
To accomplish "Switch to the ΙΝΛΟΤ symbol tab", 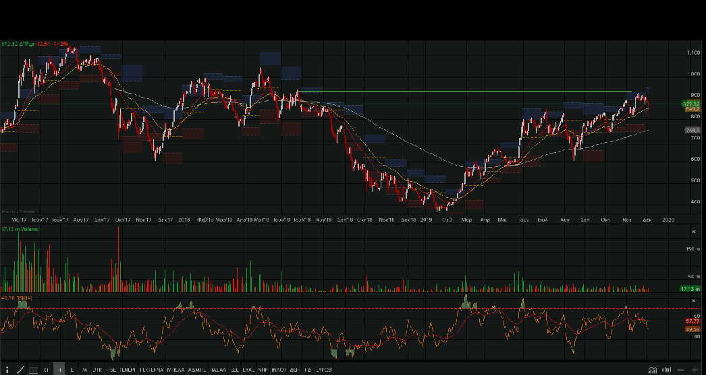I will [x=279, y=370].
